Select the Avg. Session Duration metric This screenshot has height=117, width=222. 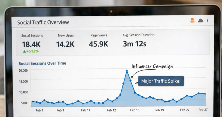134,44
